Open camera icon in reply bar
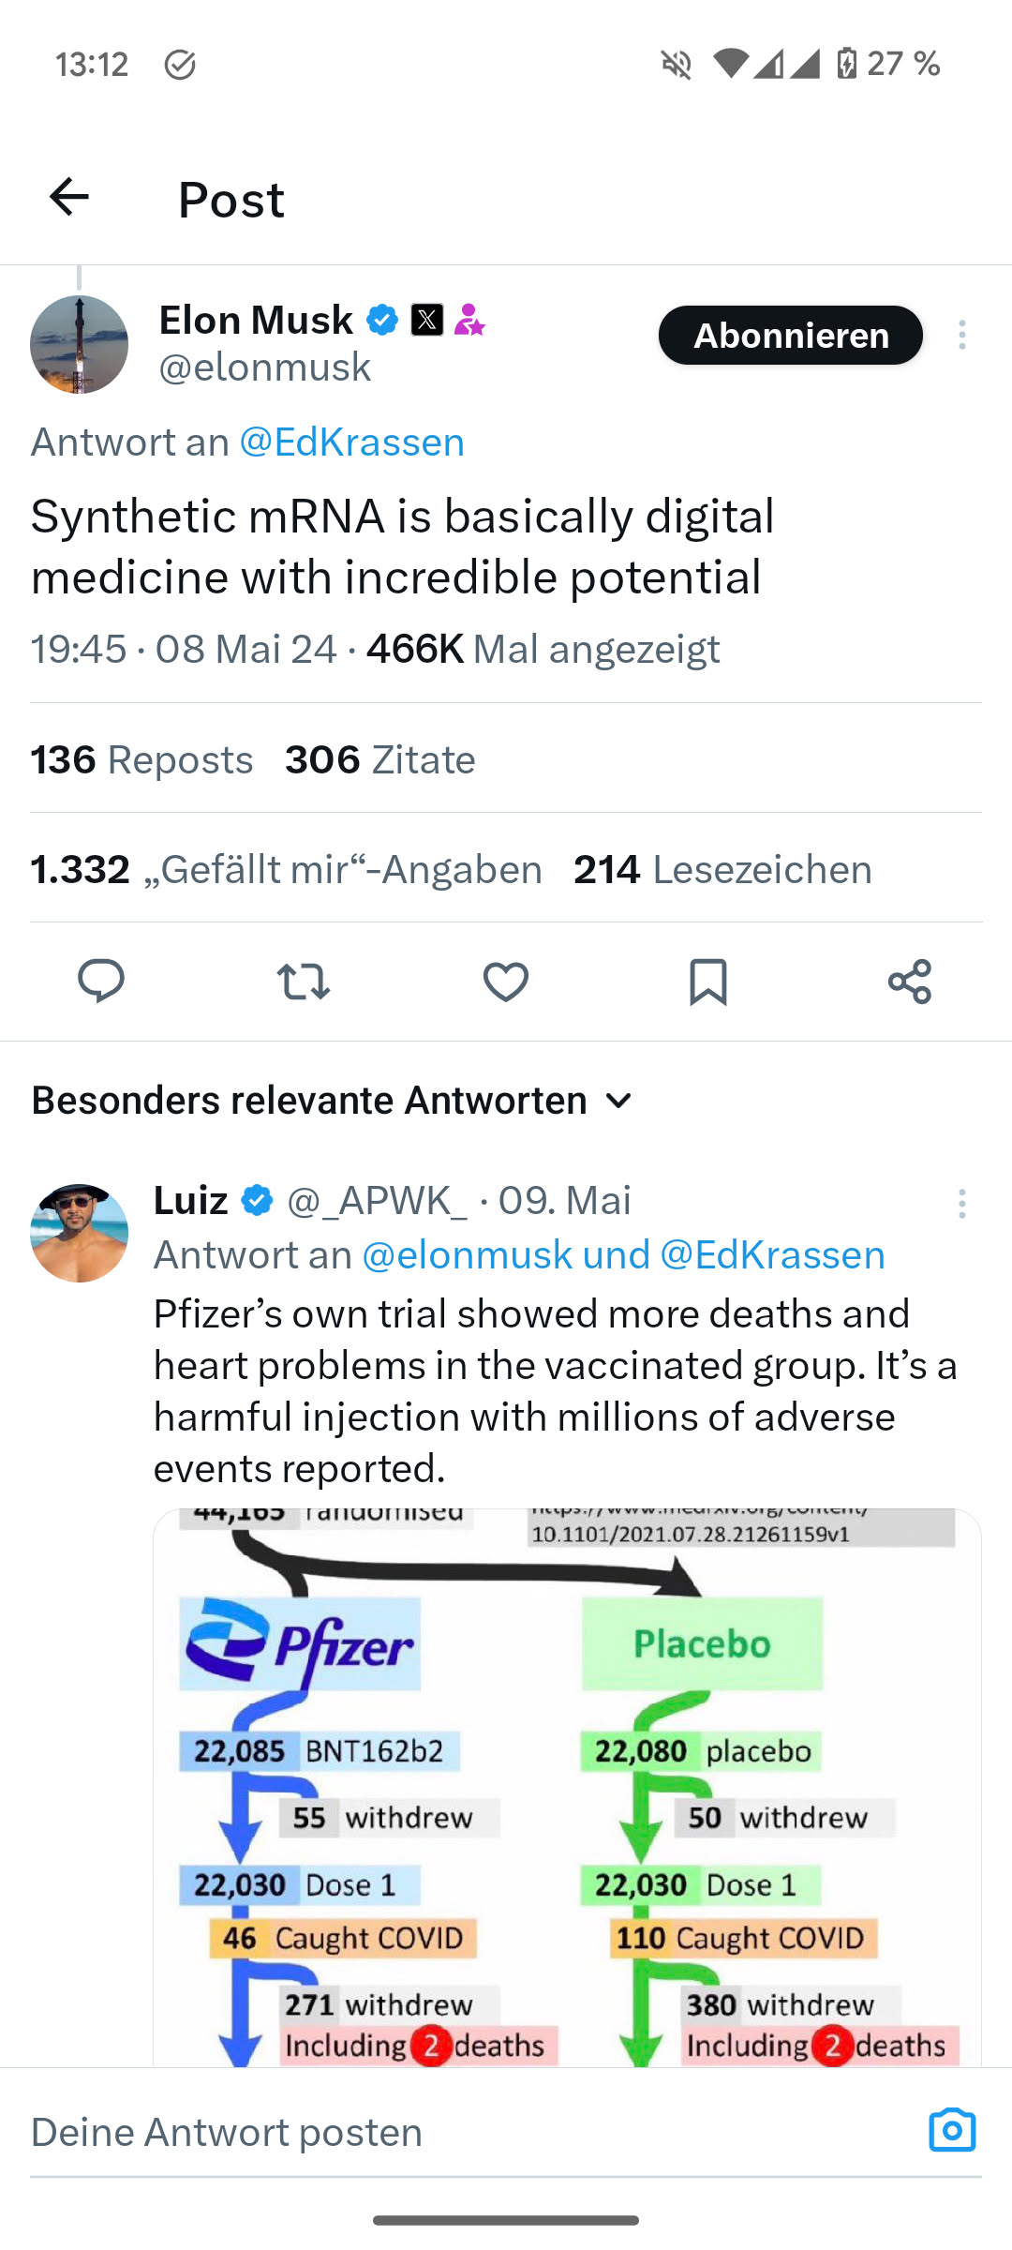Screen dimensions: 1012x2250 click(952, 2131)
